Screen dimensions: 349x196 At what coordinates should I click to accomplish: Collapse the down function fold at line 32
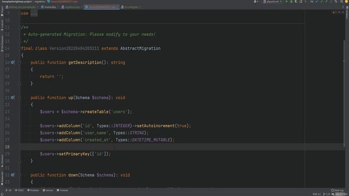point(20,175)
